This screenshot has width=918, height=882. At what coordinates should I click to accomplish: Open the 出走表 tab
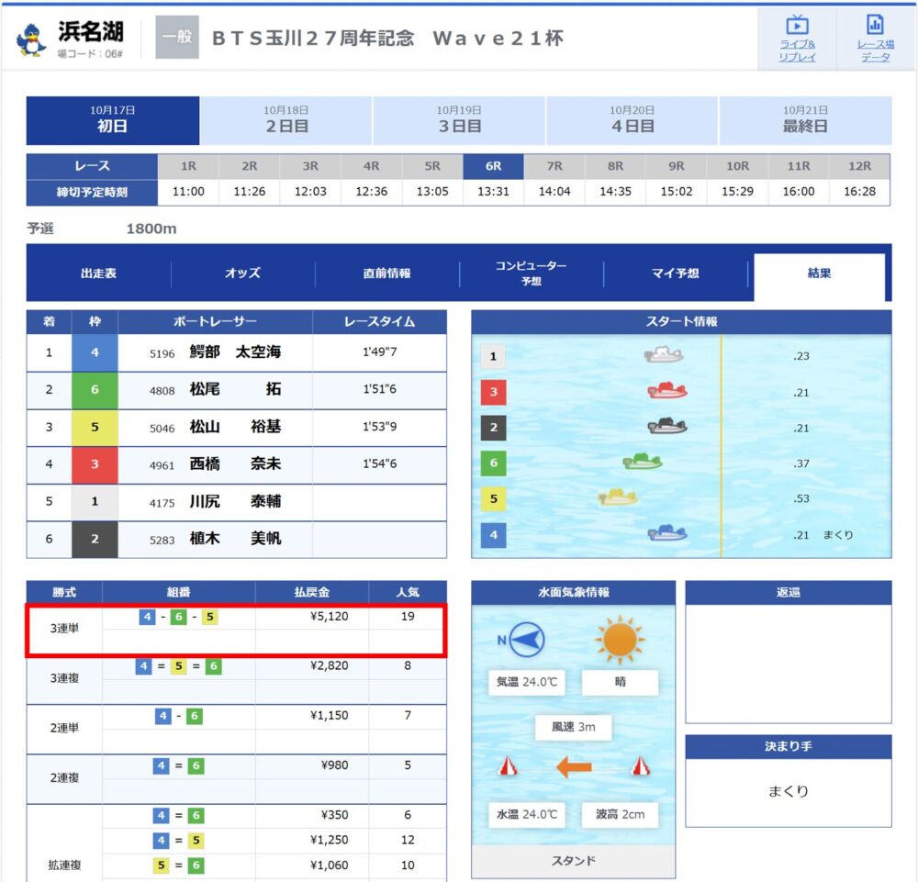(98, 274)
